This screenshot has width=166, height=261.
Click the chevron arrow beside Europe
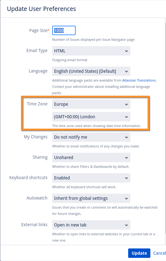126,104
